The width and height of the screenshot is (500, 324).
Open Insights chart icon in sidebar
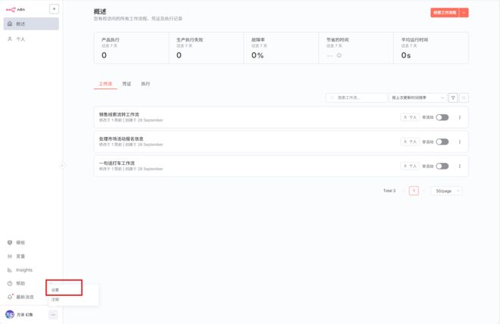(x=10, y=269)
